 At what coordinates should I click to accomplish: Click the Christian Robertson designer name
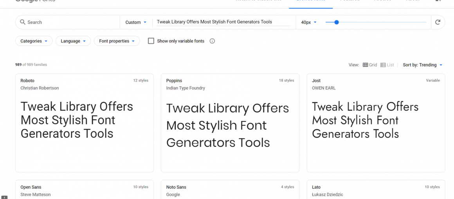click(40, 88)
